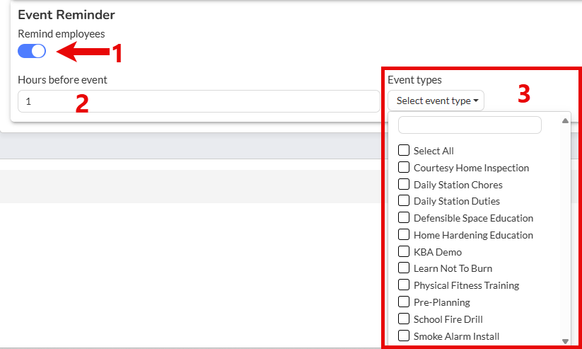The width and height of the screenshot is (582, 349).
Task: Click the Hours before event field
Action: pyautogui.click(x=198, y=101)
